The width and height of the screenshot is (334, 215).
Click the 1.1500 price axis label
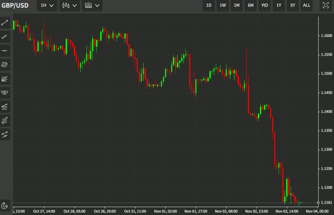[x=327, y=74]
